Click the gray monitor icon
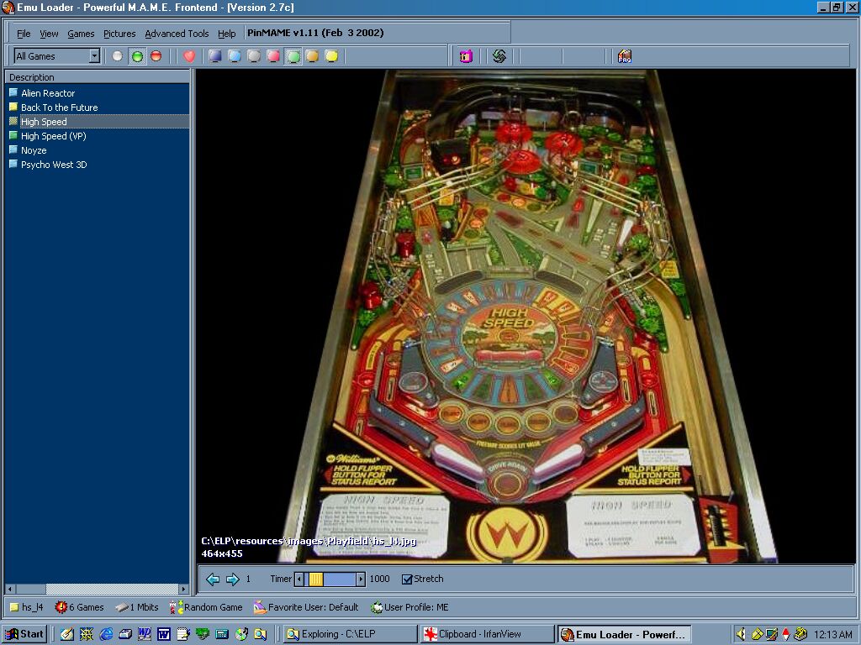The width and height of the screenshot is (861, 645). pyautogui.click(x=254, y=56)
